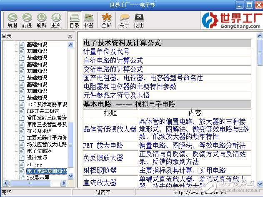Click the 世界工厂 GongChang.com logo
This screenshot has width=263, height=197.
point(230,19)
